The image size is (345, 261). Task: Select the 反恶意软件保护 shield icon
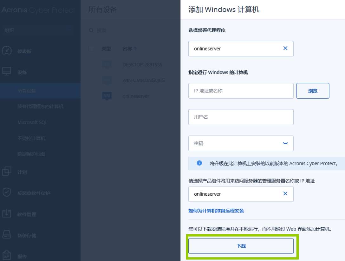click(x=7, y=192)
